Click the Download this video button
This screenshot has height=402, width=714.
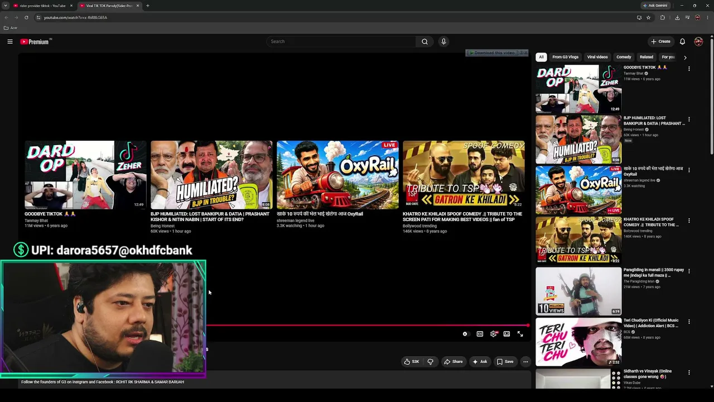coord(493,52)
